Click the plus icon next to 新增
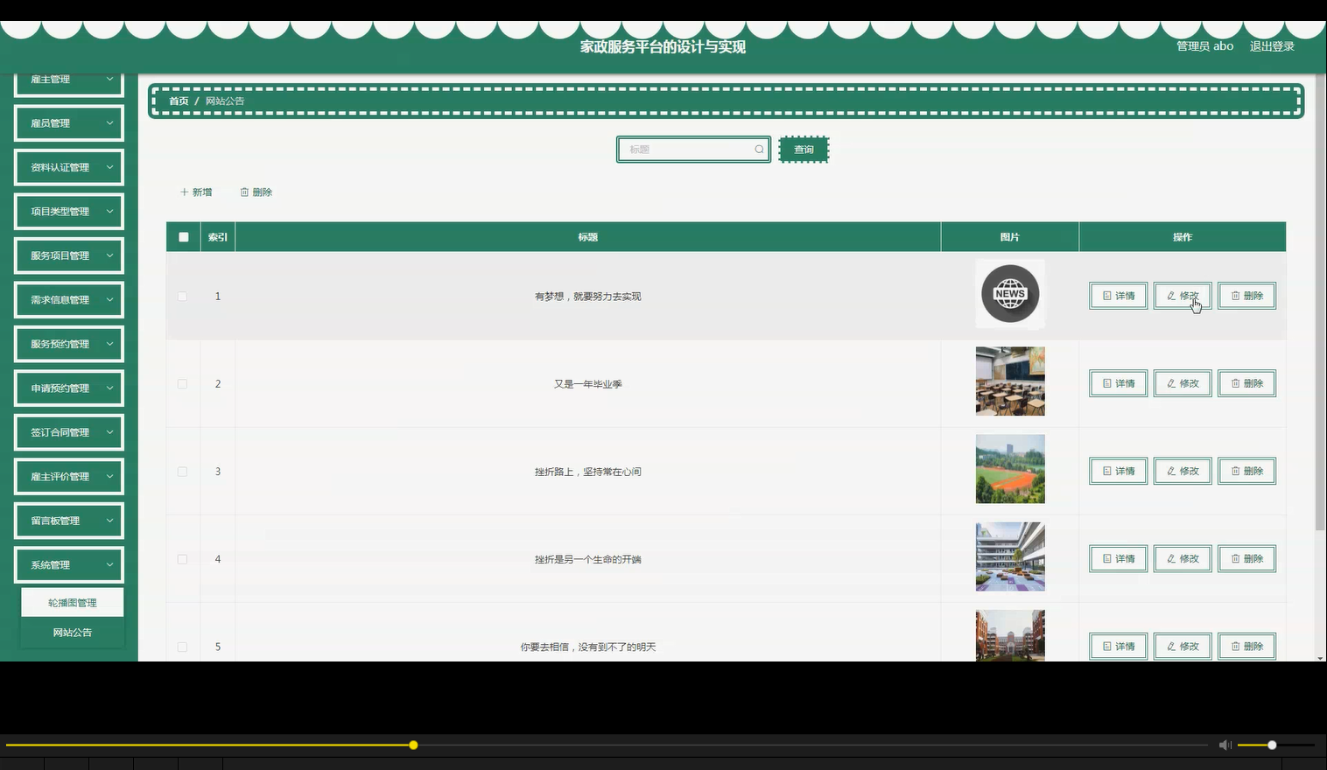 pos(184,192)
